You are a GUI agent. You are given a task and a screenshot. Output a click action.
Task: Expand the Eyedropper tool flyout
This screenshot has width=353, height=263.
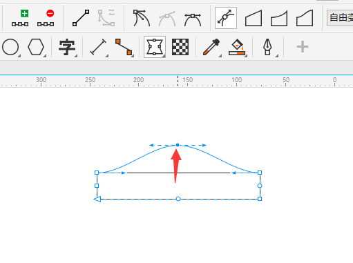220,56
